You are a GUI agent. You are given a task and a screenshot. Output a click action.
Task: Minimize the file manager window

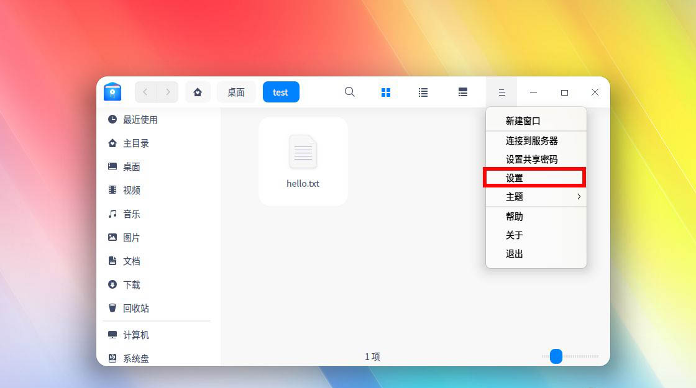(534, 92)
